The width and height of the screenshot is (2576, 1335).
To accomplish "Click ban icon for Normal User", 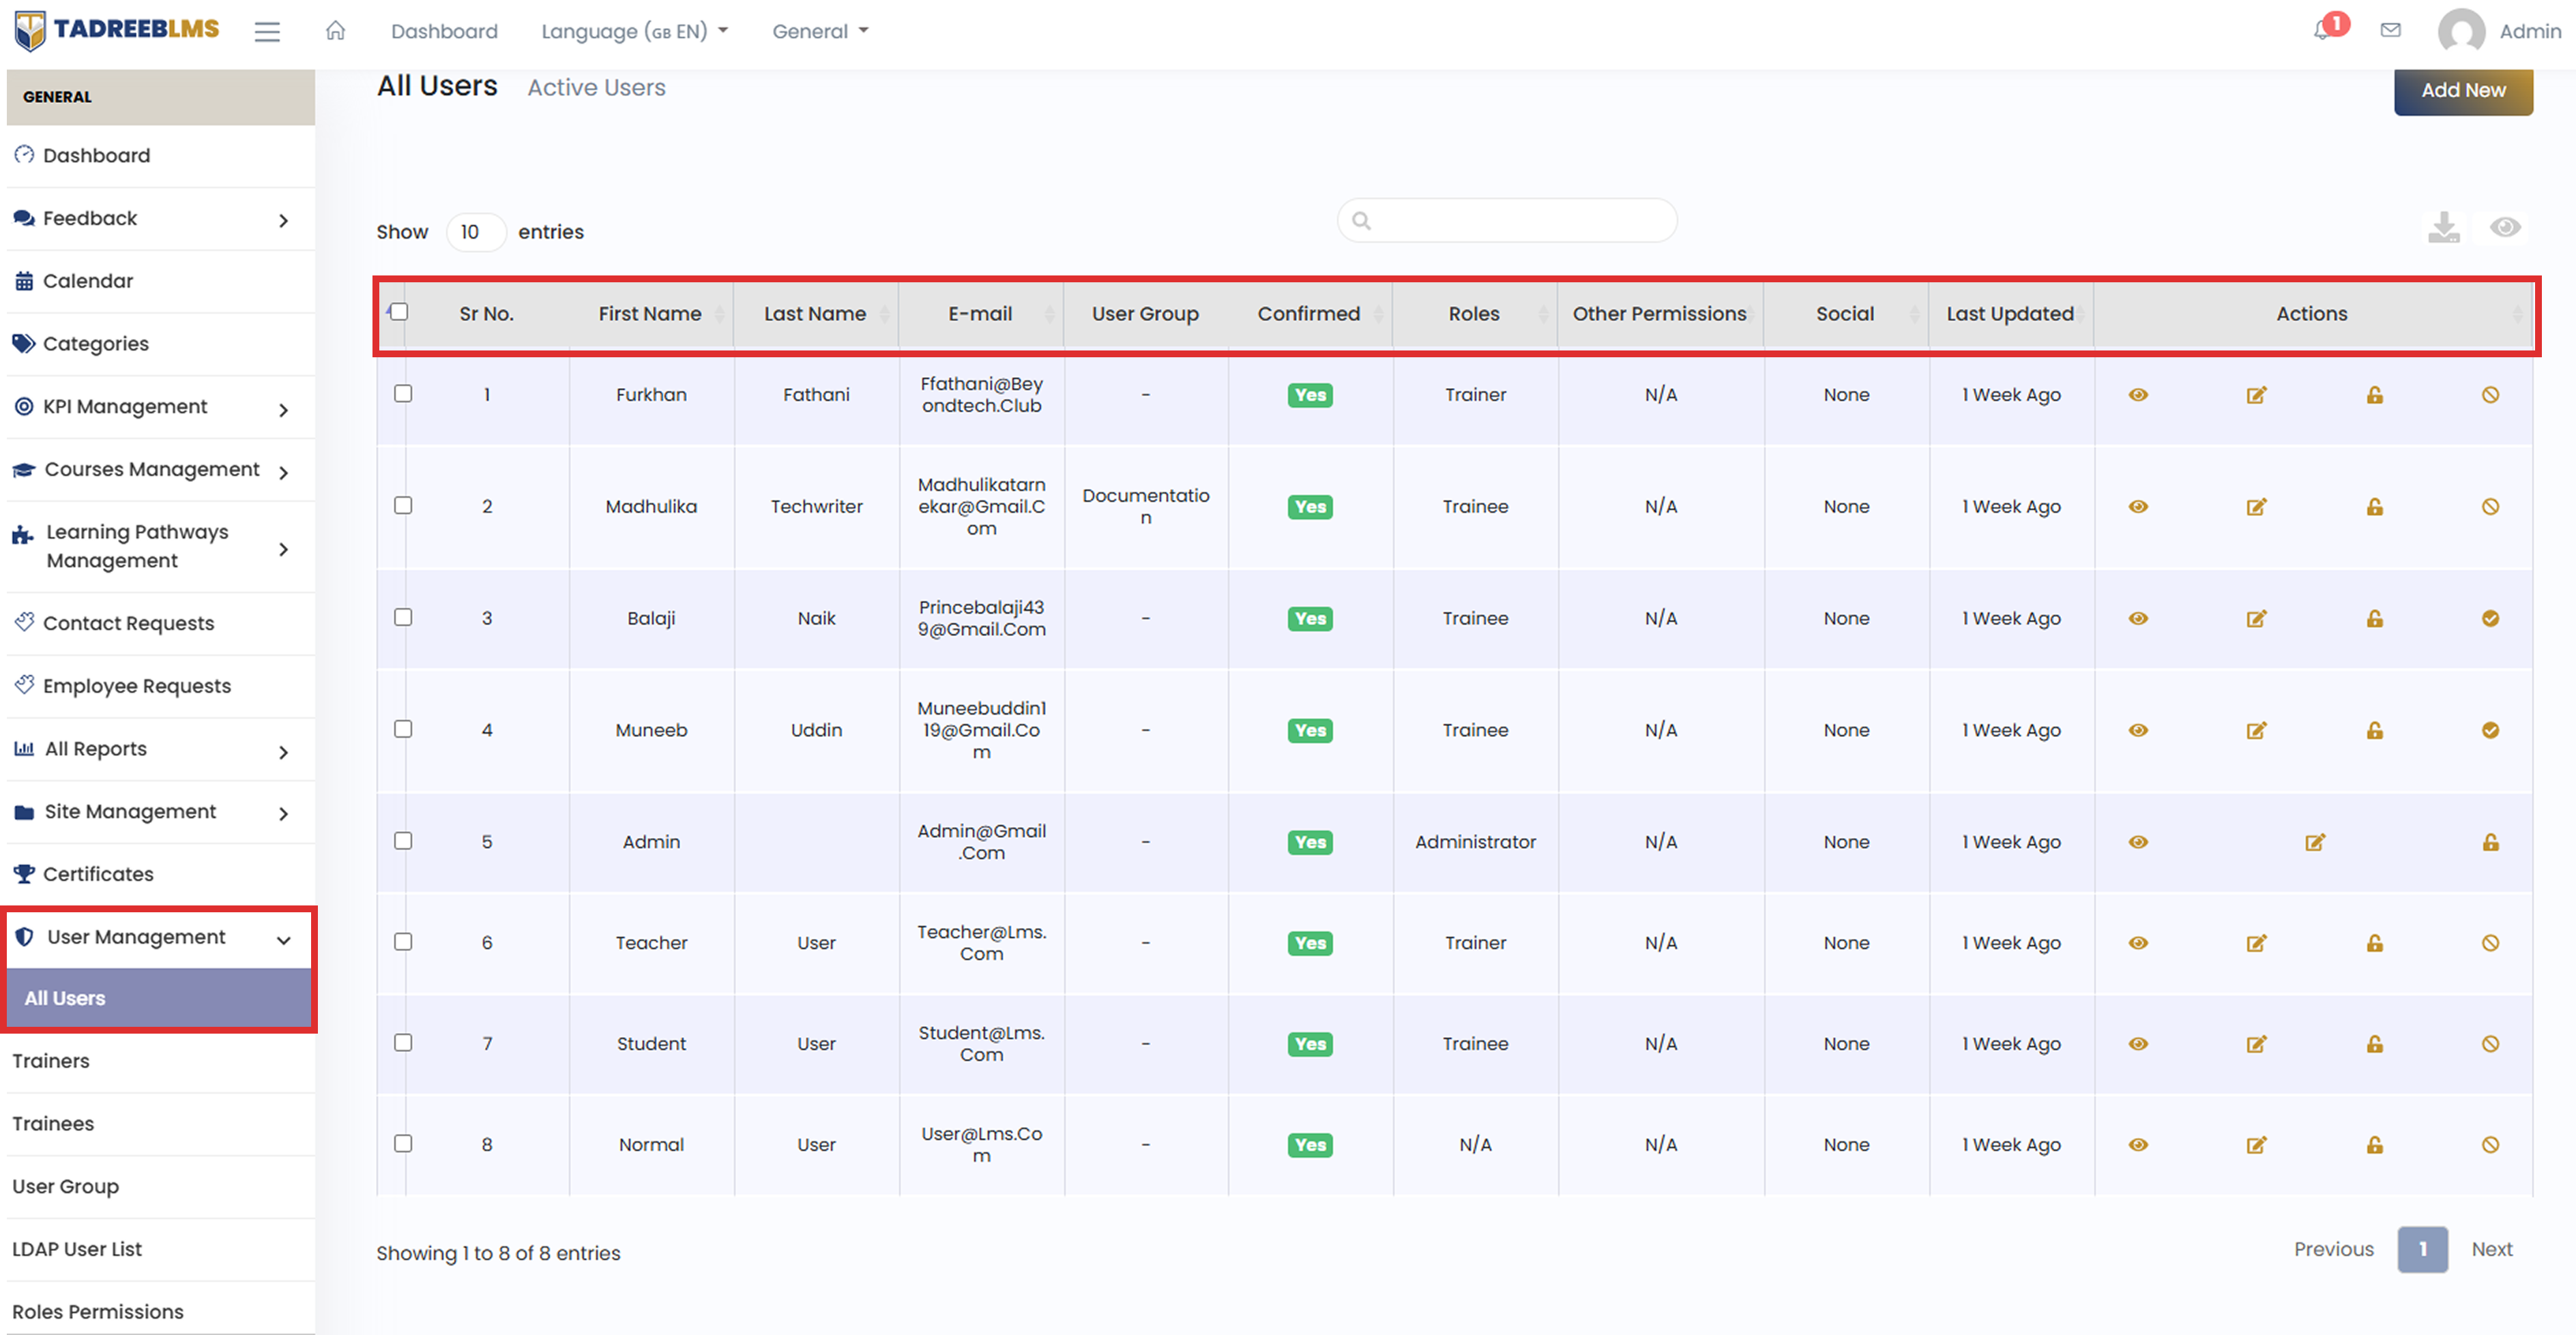I will click(2490, 1145).
